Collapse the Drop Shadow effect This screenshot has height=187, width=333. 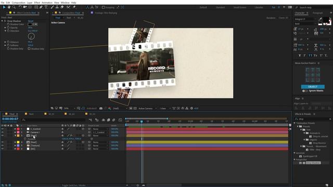2,21
